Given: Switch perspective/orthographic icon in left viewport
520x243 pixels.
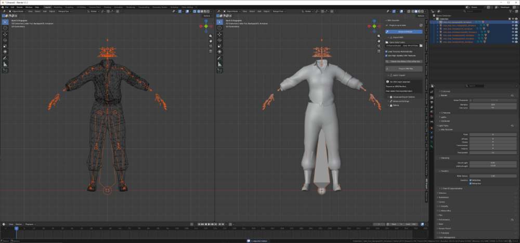Looking at the screenshot, I should click(211, 51).
